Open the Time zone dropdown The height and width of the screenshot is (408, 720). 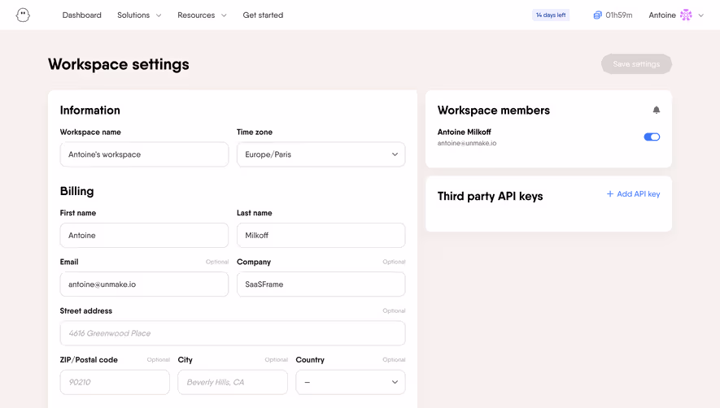(321, 154)
